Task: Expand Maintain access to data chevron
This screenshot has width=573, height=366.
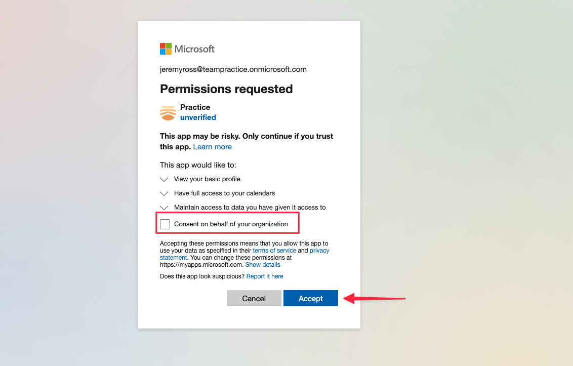Action: tap(164, 208)
